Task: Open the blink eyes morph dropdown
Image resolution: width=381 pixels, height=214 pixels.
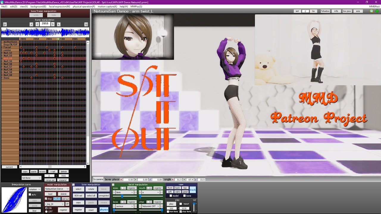Action: click(x=125, y=192)
